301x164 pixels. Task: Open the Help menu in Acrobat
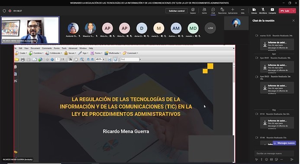(x=91, y=48)
